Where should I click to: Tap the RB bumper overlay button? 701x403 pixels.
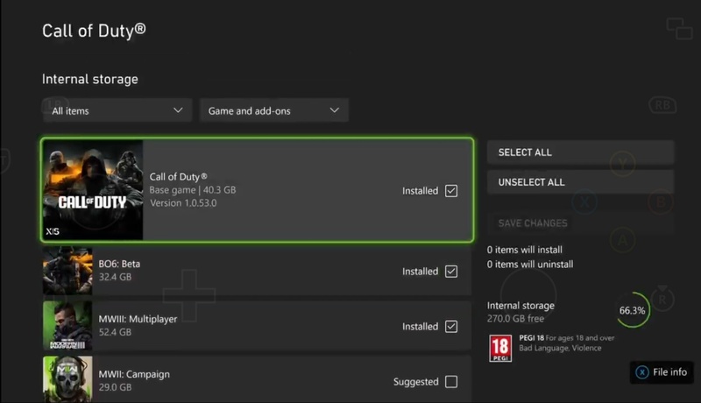(662, 105)
